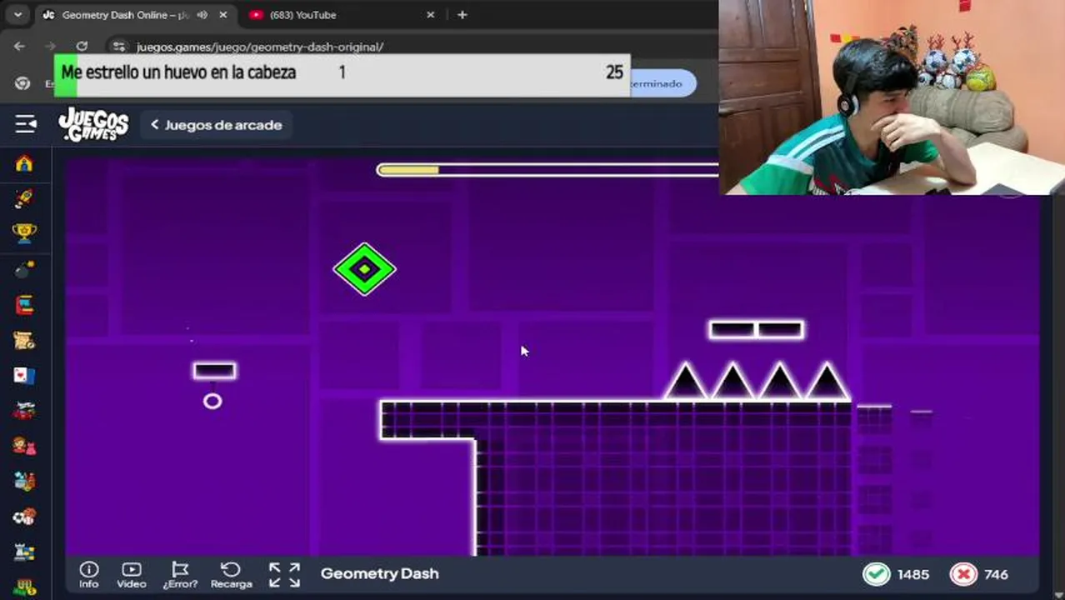Close the YouTube tab

pyautogui.click(x=431, y=15)
